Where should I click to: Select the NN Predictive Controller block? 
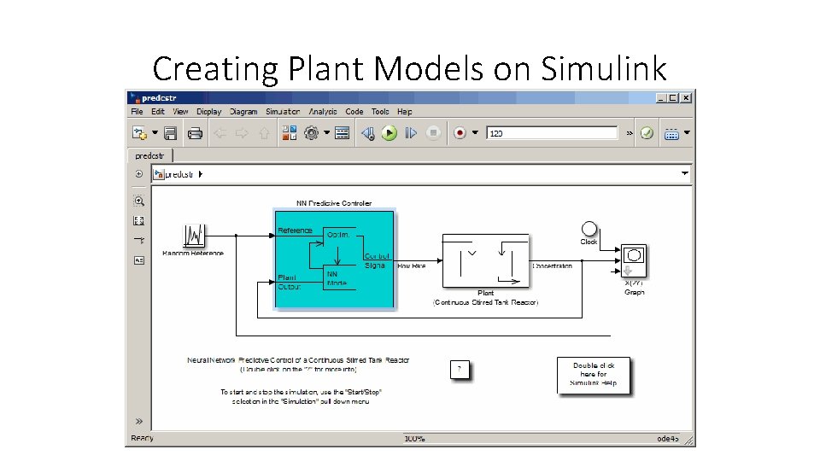(x=334, y=260)
